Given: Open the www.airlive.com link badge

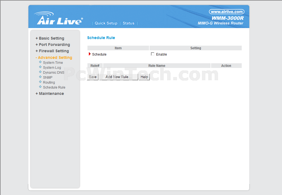Looking at the screenshot, I should click(x=227, y=12).
